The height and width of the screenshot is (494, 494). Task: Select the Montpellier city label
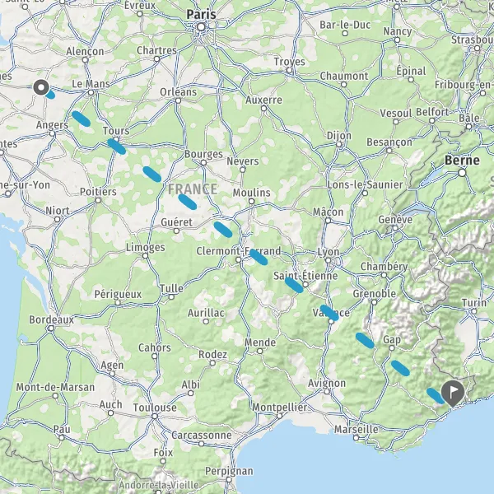click(x=279, y=407)
